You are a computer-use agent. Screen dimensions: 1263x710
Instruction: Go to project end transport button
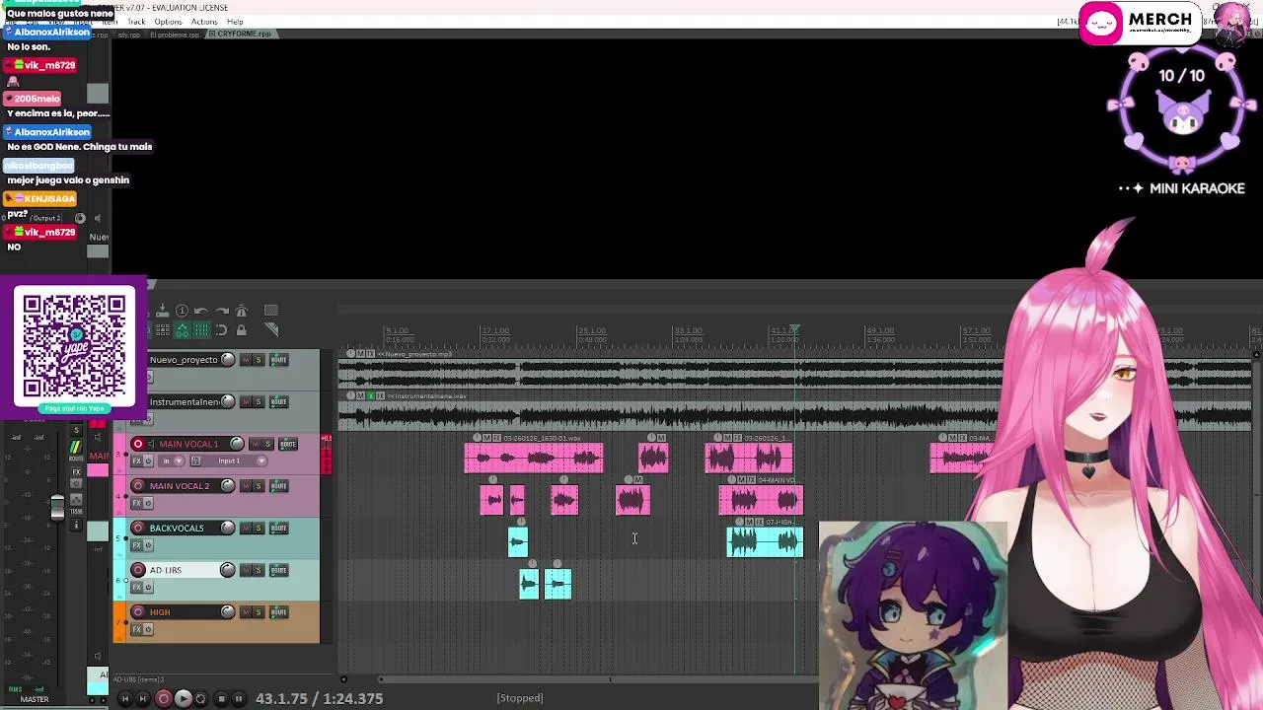point(143,698)
